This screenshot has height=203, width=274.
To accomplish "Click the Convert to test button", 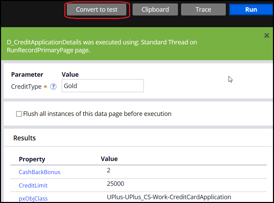I will click(96, 10).
